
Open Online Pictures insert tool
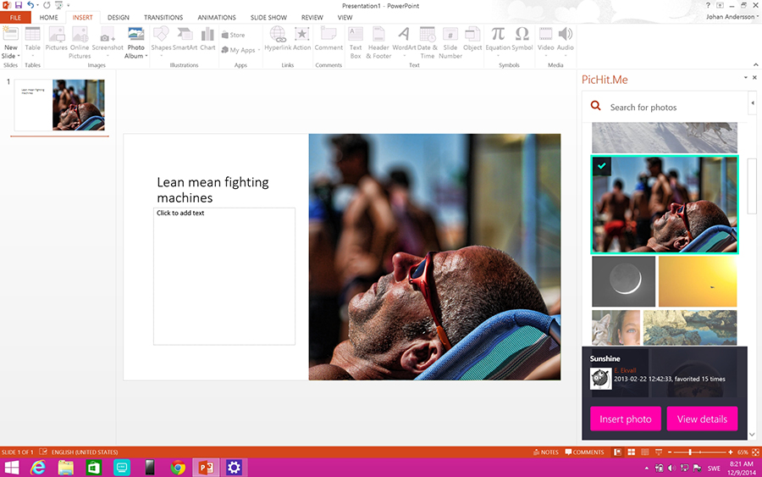click(80, 42)
